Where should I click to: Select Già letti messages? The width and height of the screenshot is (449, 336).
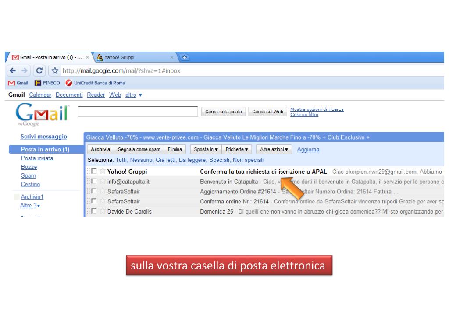click(x=165, y=160)
